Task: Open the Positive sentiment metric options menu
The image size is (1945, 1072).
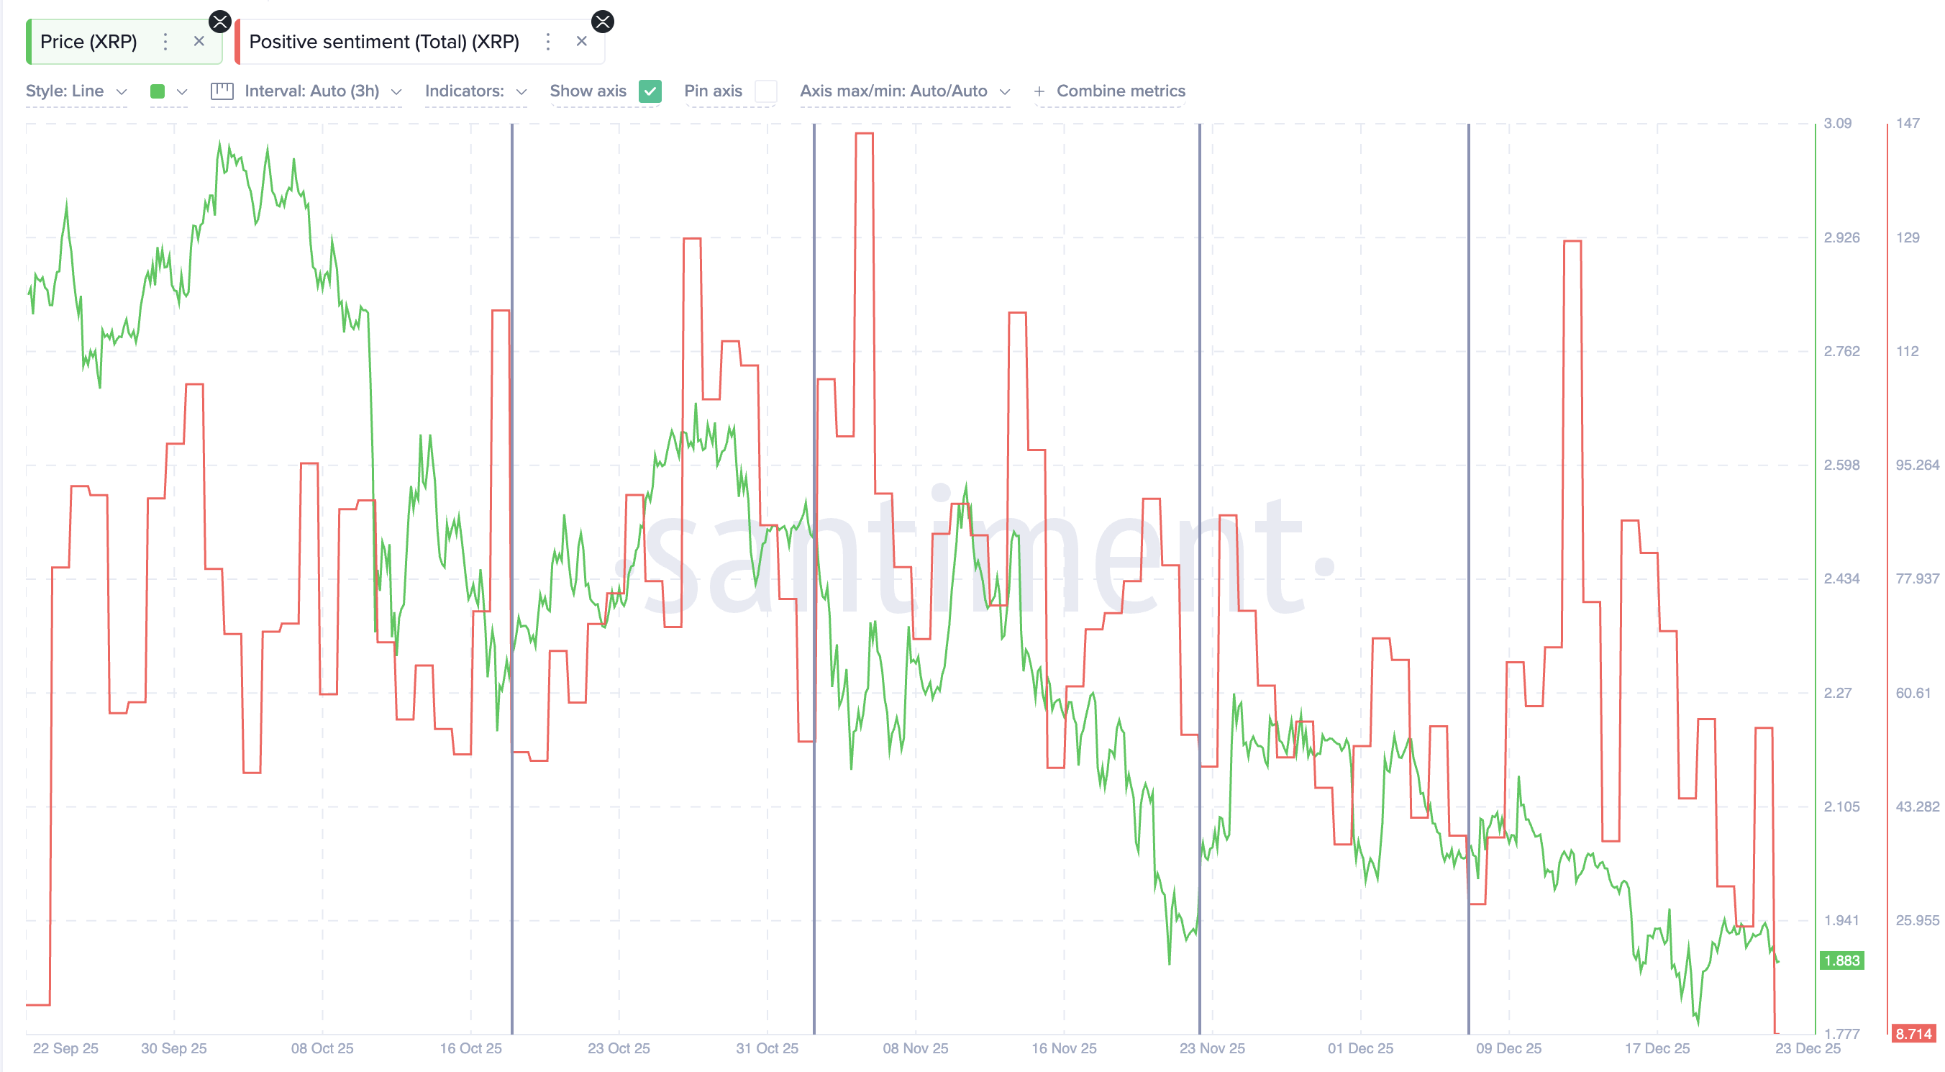Action: point(548,42)
